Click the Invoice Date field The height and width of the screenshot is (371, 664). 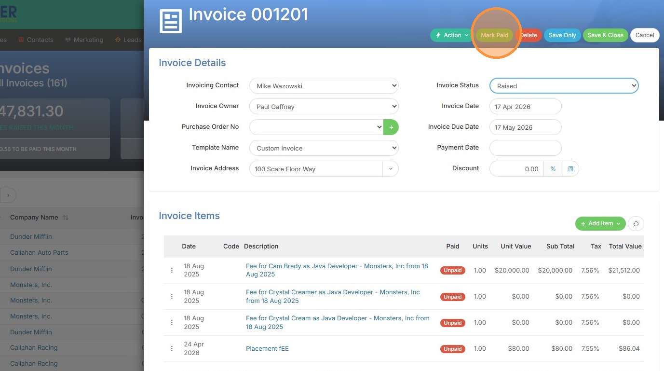(526, 107)
